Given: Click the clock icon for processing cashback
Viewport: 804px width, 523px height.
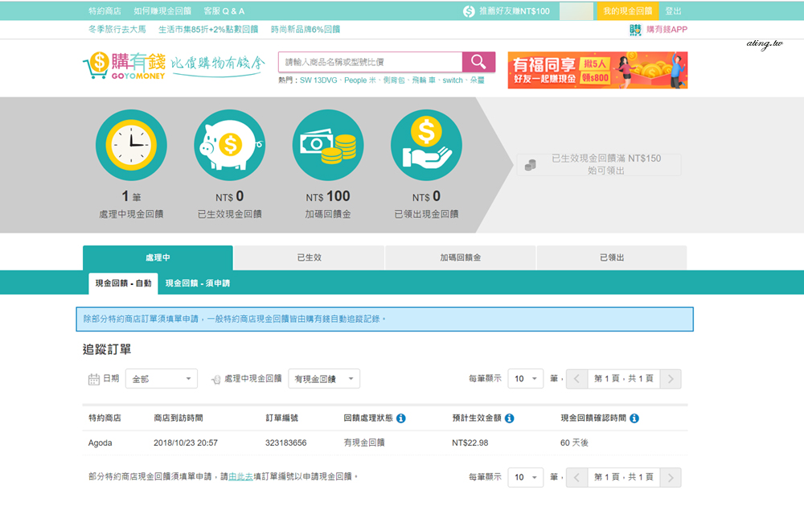Looking at the screenshot, I should pos(131,145).
